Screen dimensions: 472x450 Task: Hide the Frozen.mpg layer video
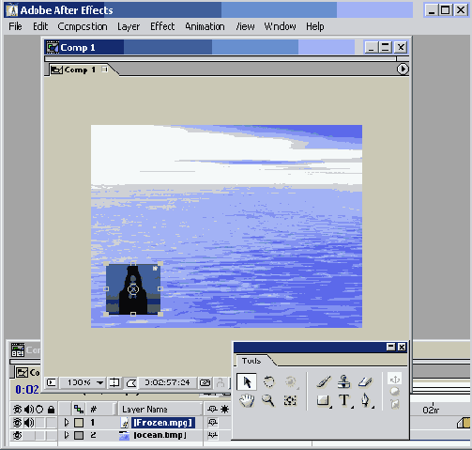click(17, 423)
